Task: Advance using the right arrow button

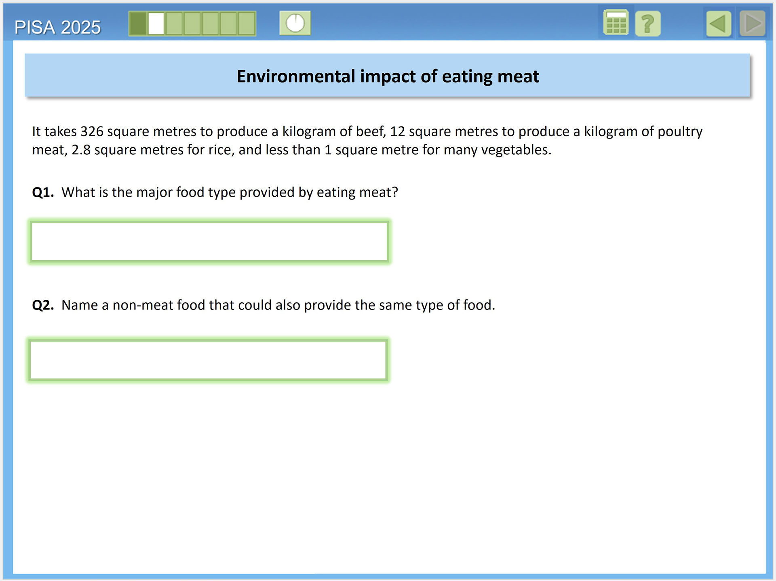Action: point(752,24)
